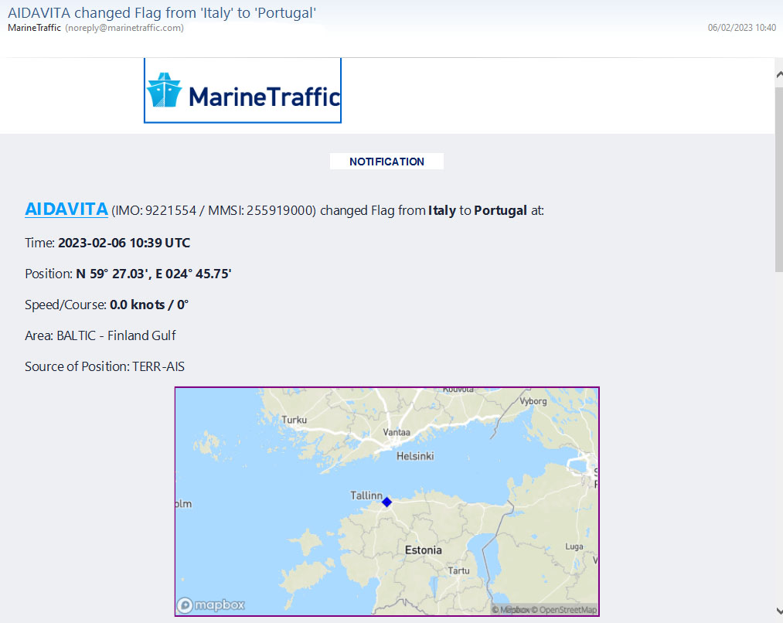Click the Tartu label on the map
This screenshot has width=783, height=623.
(459, 570)
